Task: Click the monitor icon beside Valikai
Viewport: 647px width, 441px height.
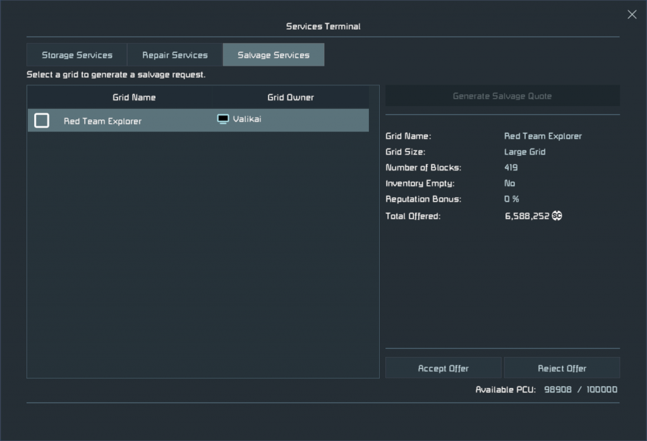Action: tap(223, 119)
